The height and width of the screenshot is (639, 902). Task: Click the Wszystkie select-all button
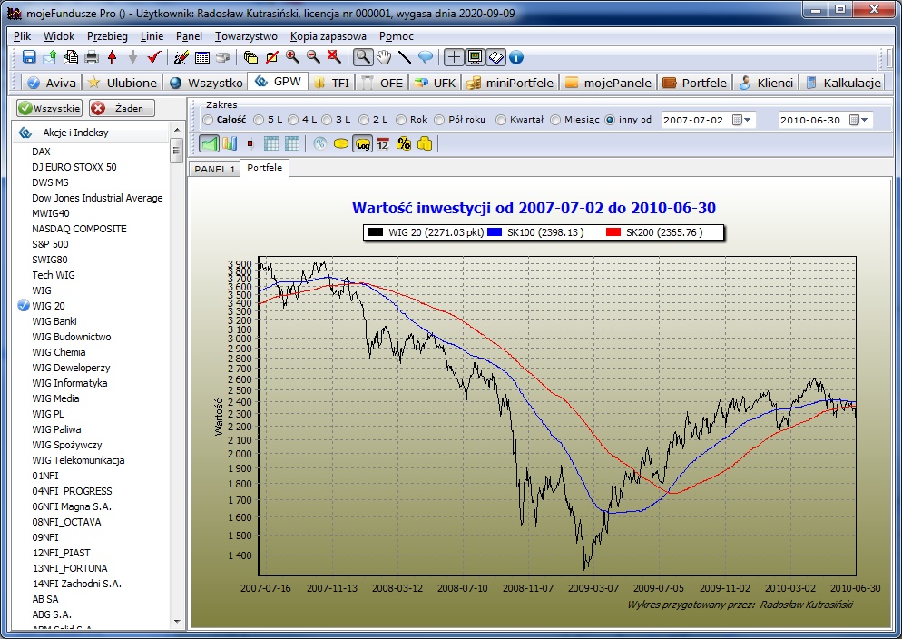pos(49,108)
